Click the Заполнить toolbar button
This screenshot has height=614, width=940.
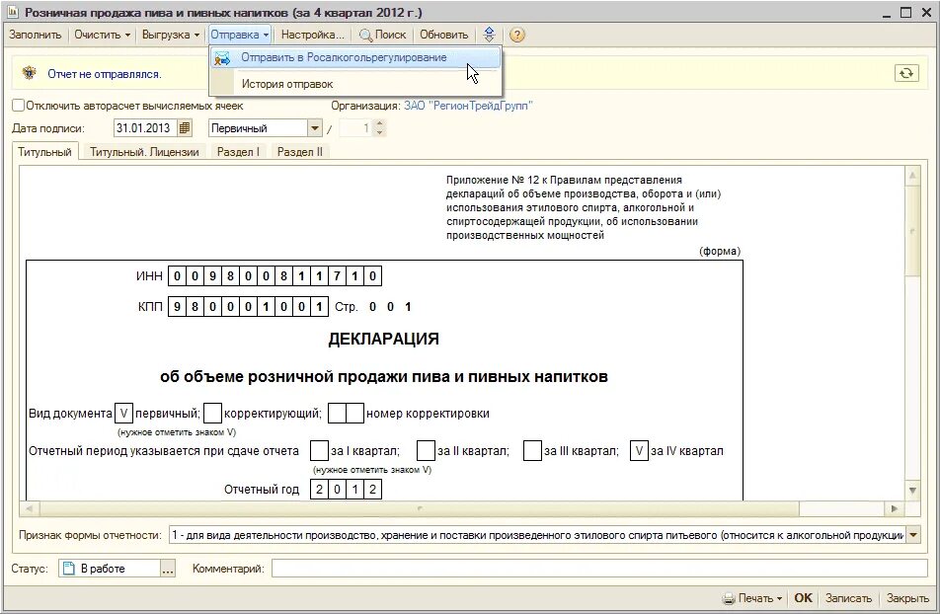(x=36, y=35)
